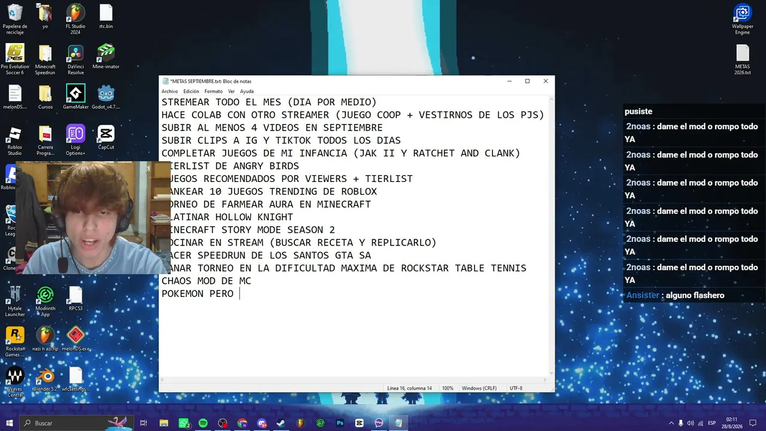Select the FL Studio 2024 desktop shortcut
This screenshot has width=766, height=431.
click(x=75, y=20)
